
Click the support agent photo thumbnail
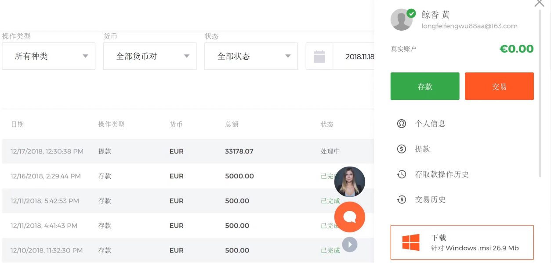350,181
